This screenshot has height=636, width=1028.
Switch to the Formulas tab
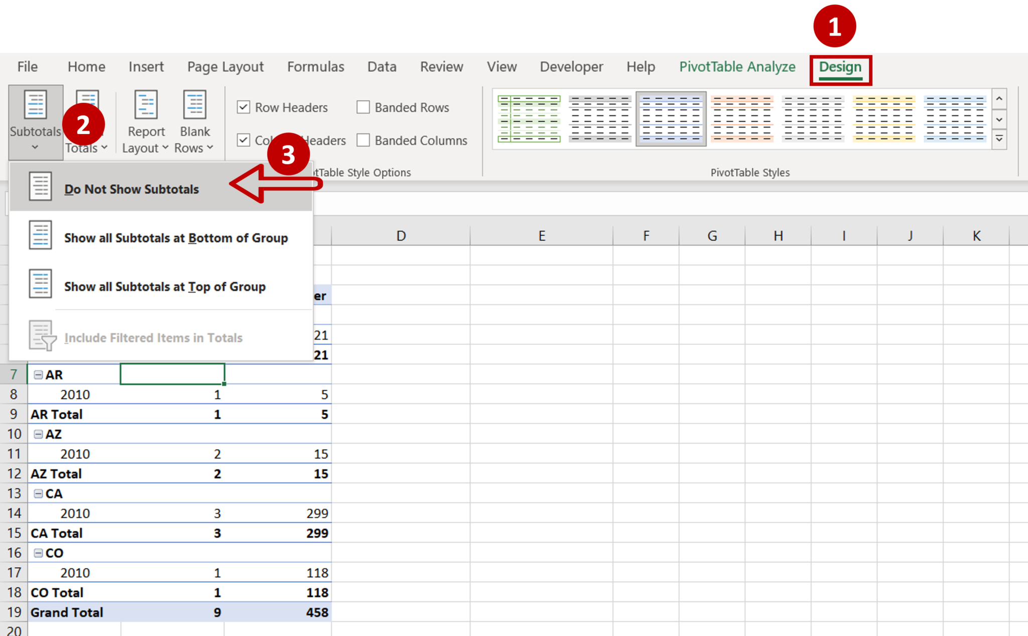[316, 67]
